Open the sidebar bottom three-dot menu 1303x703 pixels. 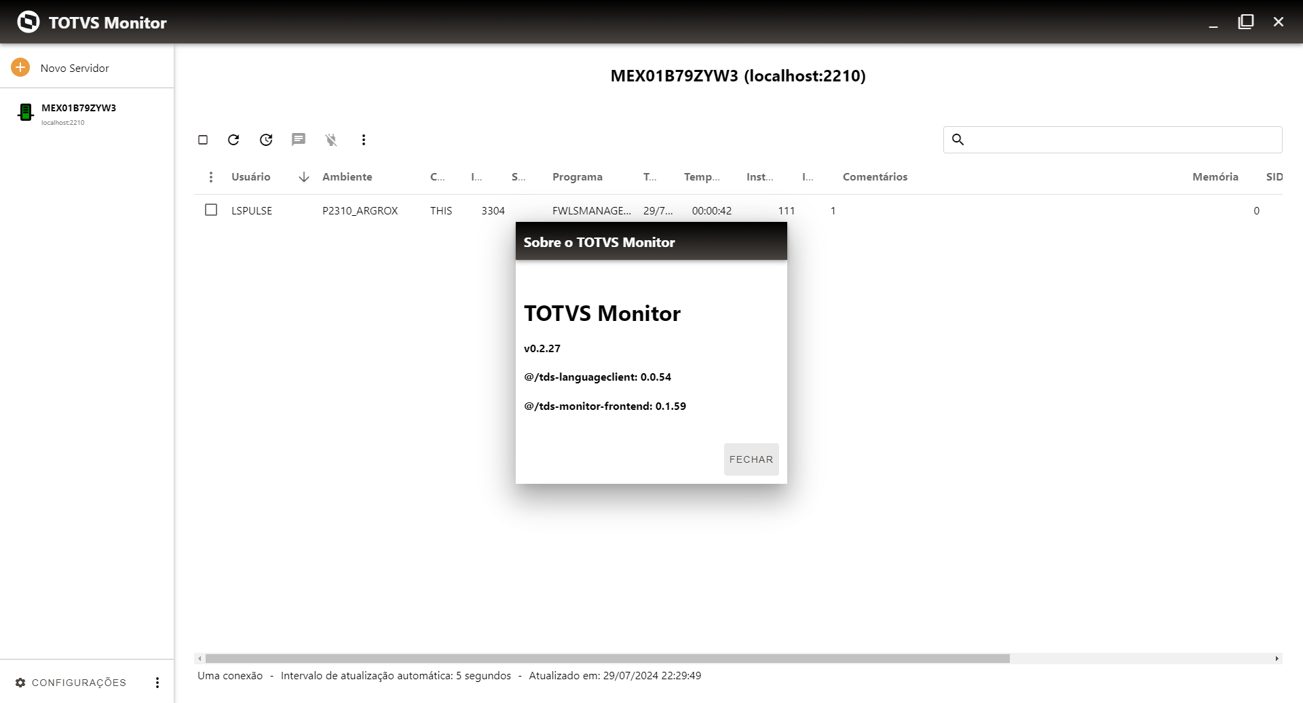[157, 683]
